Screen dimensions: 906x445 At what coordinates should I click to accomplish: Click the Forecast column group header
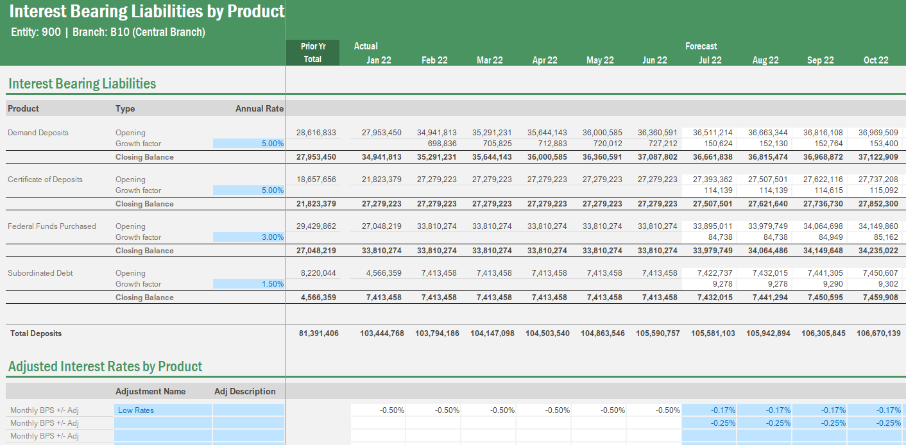click(701, 46)
